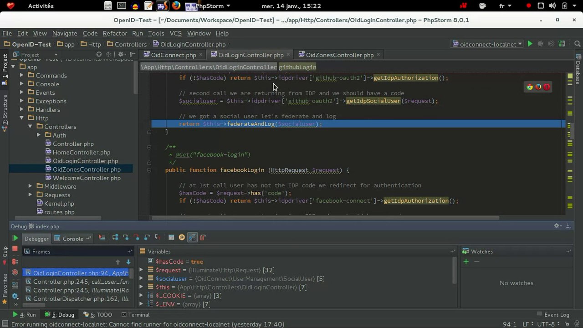Image resolution: width=583 pixels, height=328 pixels.
Task: Collapse the Http folder
Action: [21, 118]
